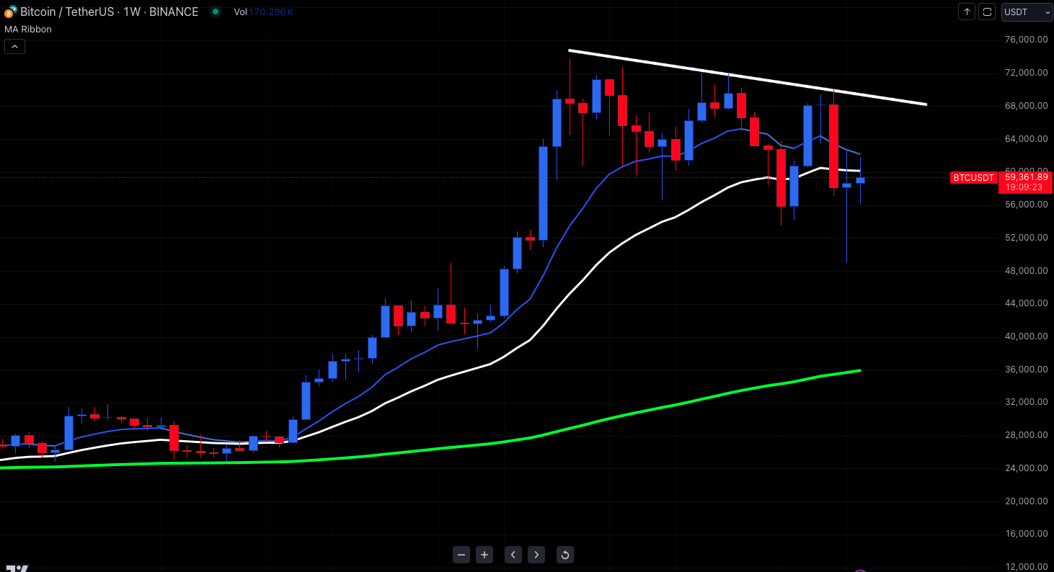Toggle fullscreen with the corner-brackets icon
1054x572 pixels.
coord(987,12)
